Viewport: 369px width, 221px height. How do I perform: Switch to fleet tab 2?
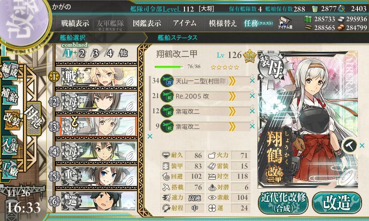point(82,53)
